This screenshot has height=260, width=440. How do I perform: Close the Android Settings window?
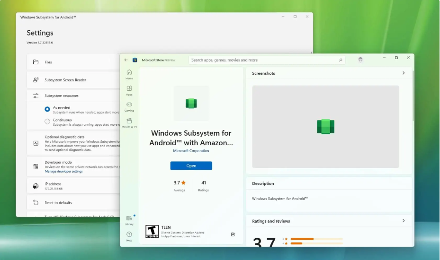pyautogui.click(x=307, y=17)
